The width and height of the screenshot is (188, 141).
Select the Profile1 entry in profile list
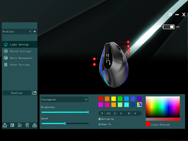point(17,93)
